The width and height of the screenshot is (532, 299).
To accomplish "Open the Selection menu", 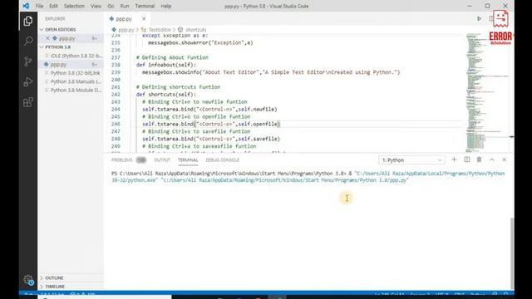I will (74, 6).
